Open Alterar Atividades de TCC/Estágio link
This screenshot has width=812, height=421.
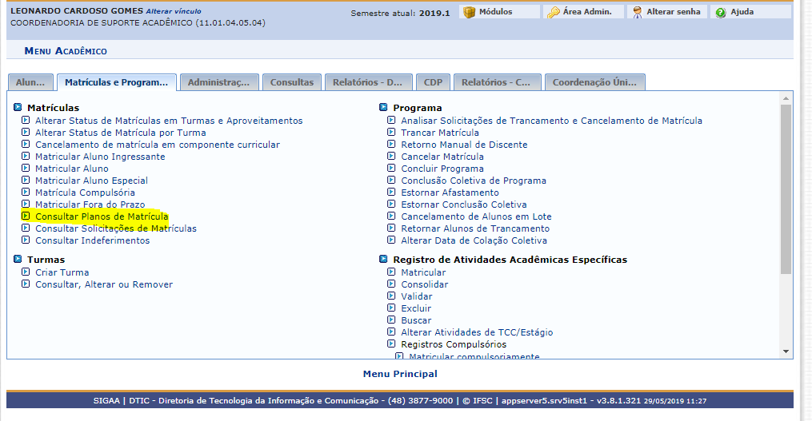point(477,332)
